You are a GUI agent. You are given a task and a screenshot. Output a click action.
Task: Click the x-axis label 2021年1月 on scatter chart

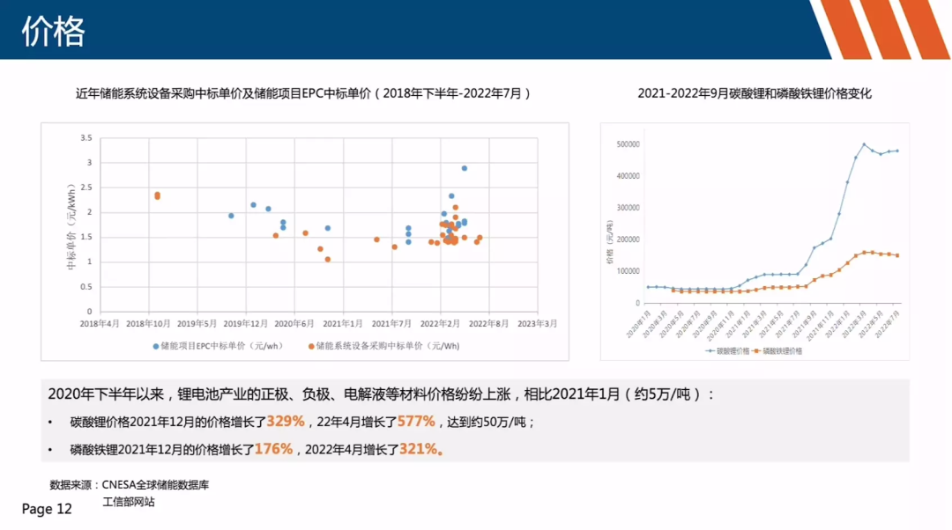[343, 324]
